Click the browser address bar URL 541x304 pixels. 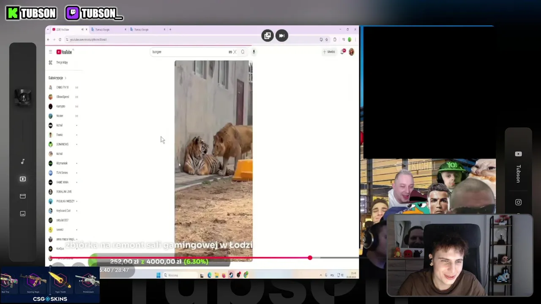point(88,40)
